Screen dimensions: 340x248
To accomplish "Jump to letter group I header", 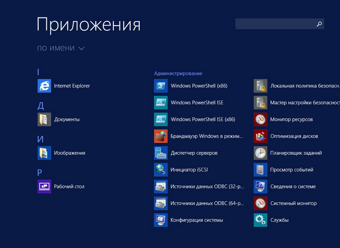I will [x=38, y=72].
